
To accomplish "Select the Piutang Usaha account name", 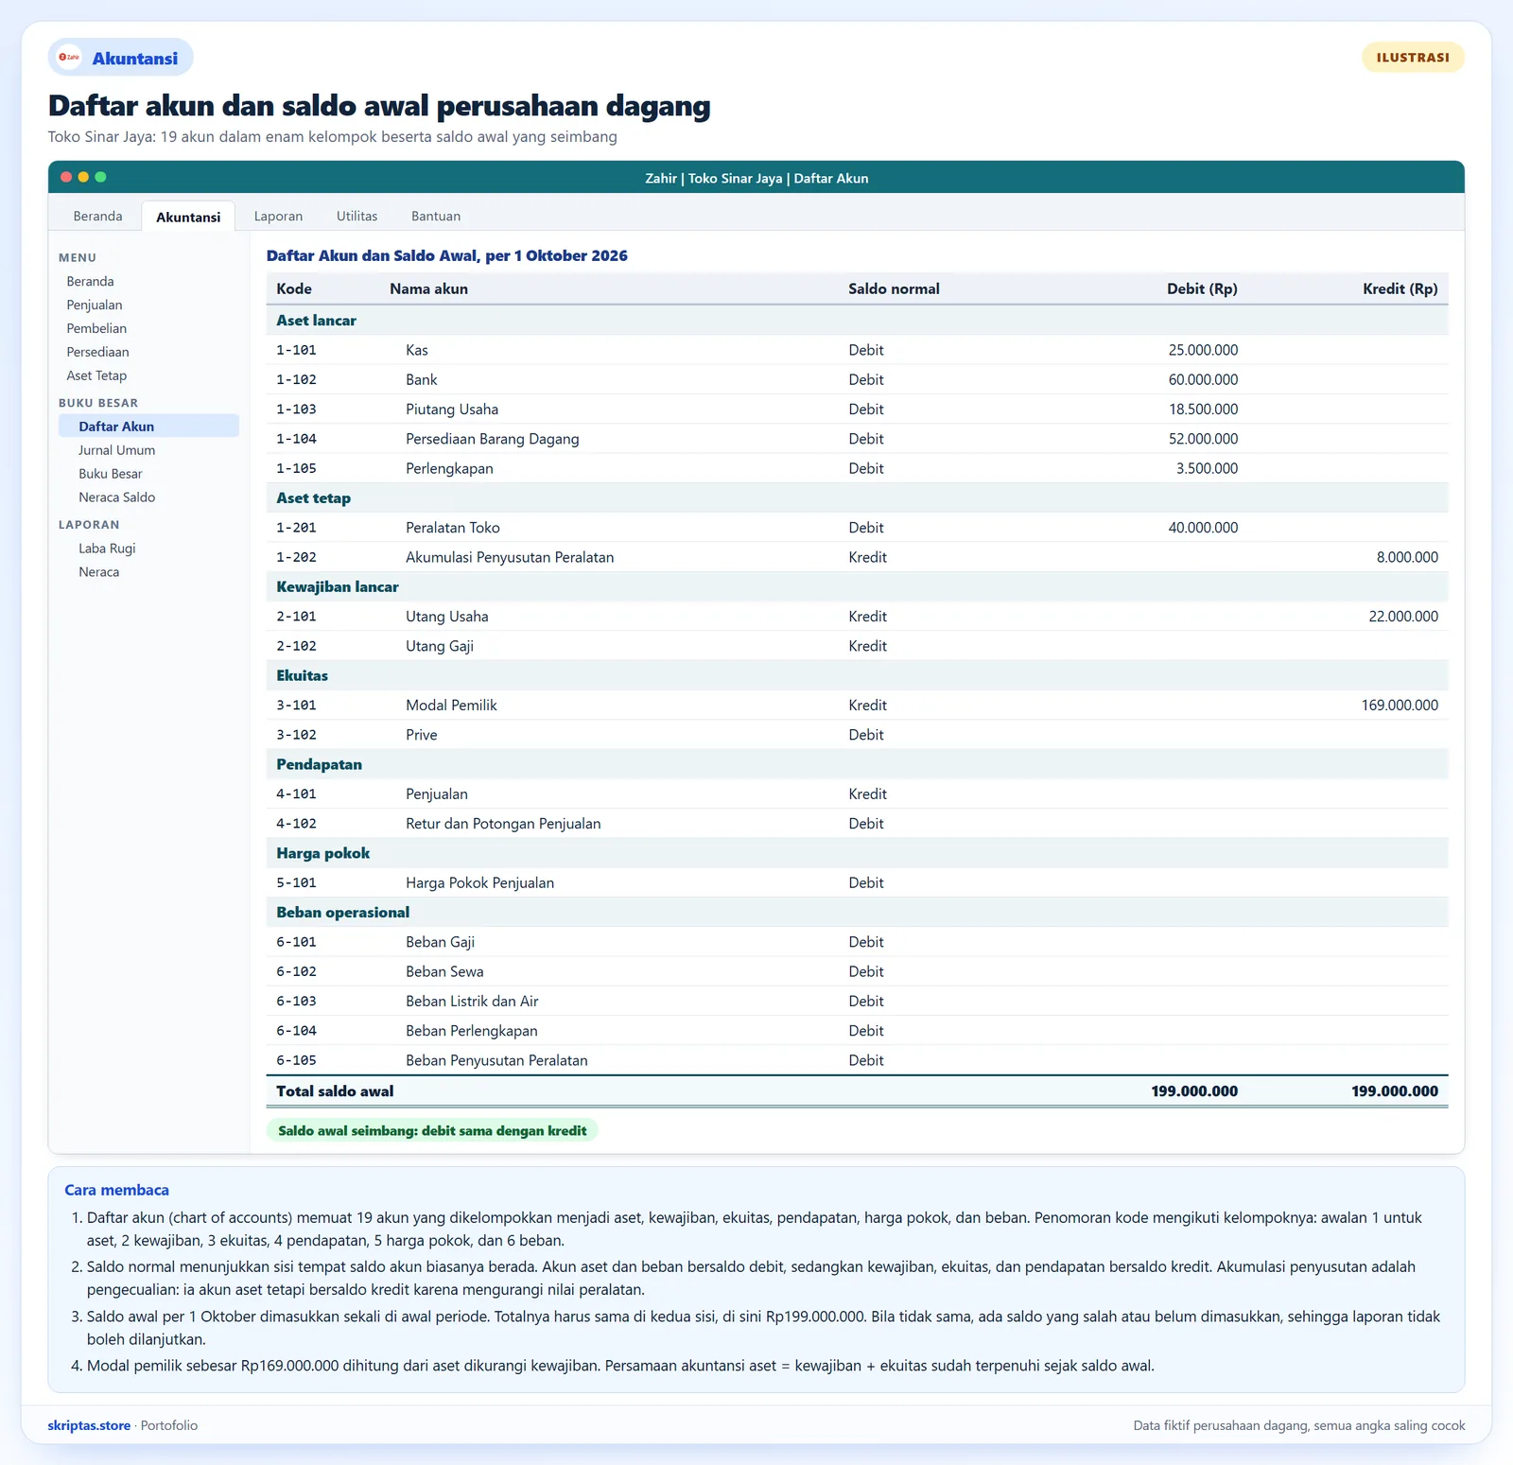I will point(452,410).
